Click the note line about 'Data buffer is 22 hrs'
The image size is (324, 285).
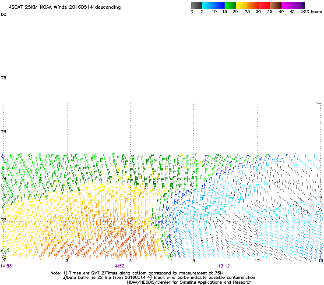pos(158,278)
